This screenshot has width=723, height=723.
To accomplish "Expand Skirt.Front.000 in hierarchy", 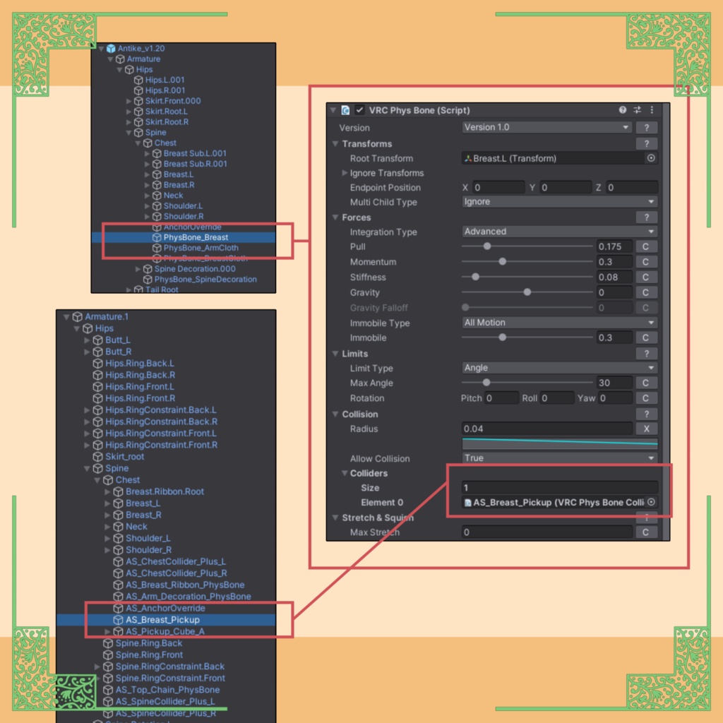I will pos(129,101).
